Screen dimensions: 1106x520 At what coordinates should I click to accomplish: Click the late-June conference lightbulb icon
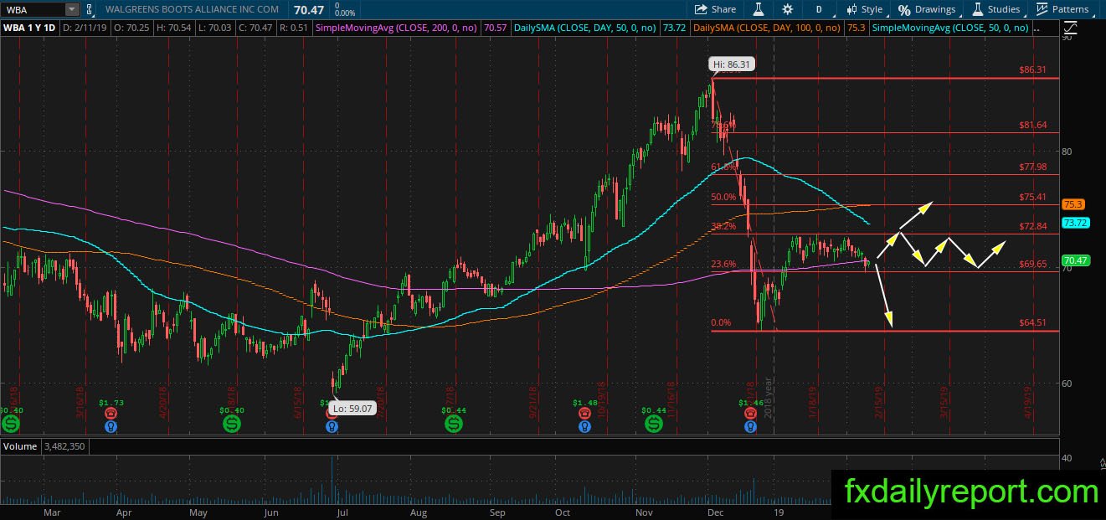(x=332, y=425)
